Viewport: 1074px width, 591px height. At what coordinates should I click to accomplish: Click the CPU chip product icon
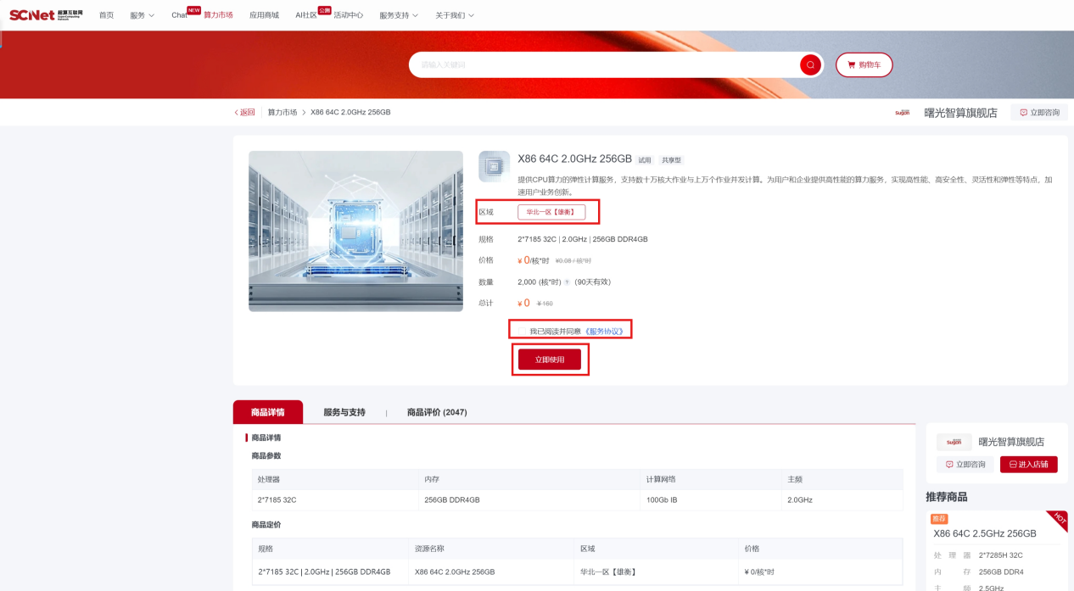click(494, 167)
